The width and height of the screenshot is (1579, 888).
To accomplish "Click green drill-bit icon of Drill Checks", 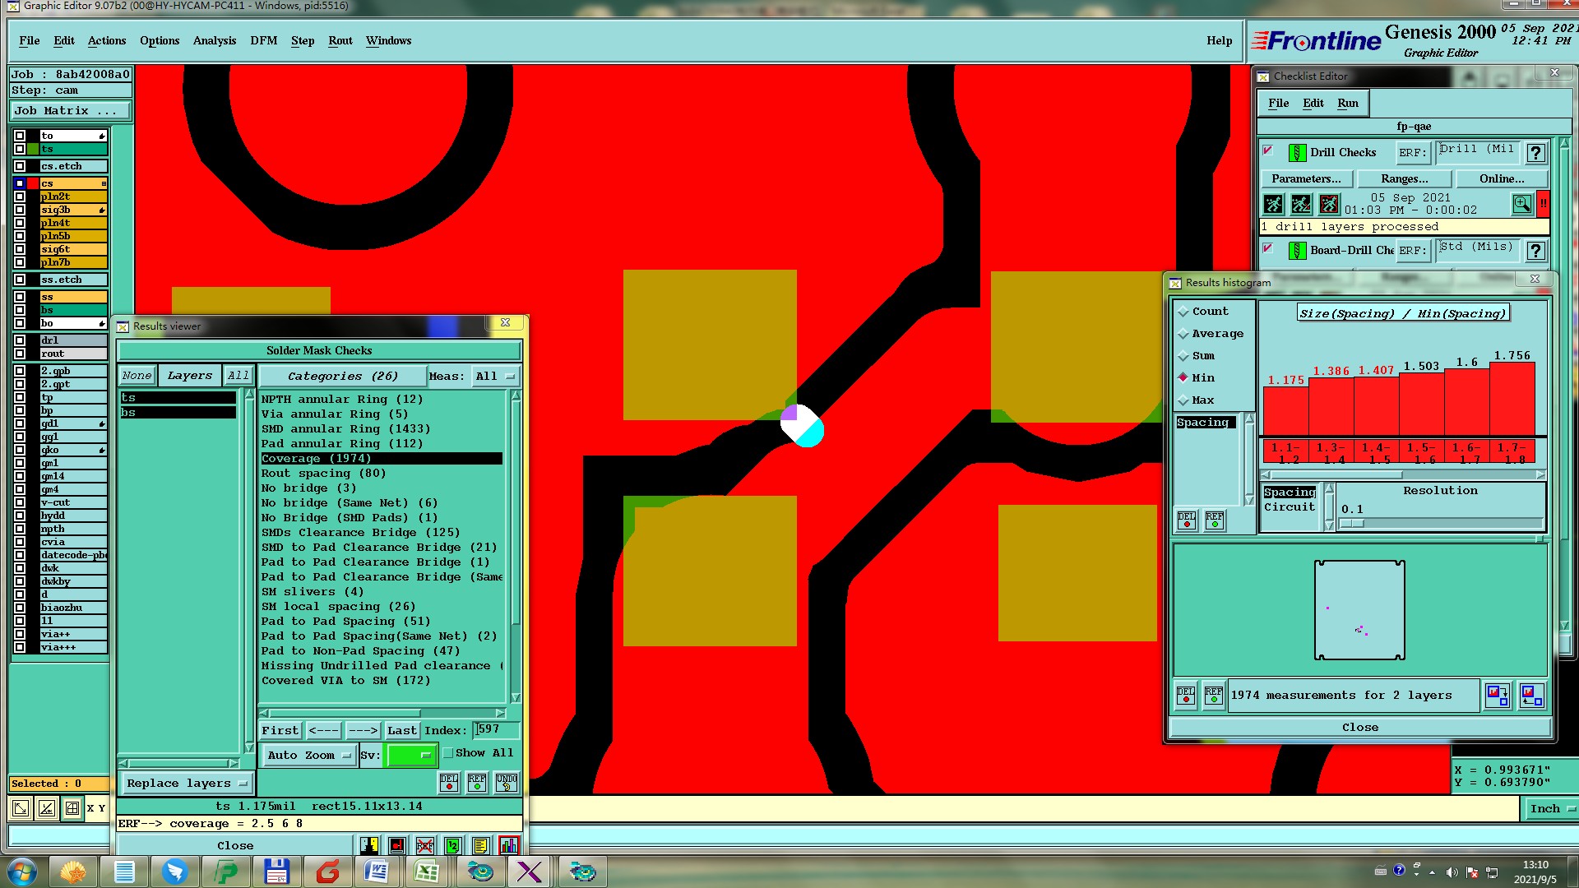I will coord(1297,153).
